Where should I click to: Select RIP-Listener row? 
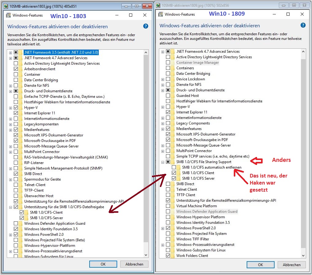[x=34, y=163]
